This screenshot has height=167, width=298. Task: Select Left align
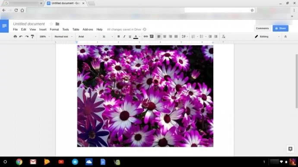(x=159, y=37)
